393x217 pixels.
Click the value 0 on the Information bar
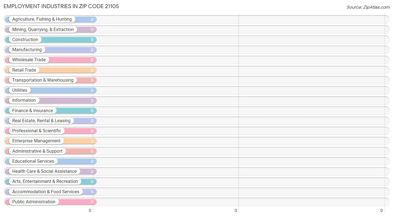coord(92,100)
